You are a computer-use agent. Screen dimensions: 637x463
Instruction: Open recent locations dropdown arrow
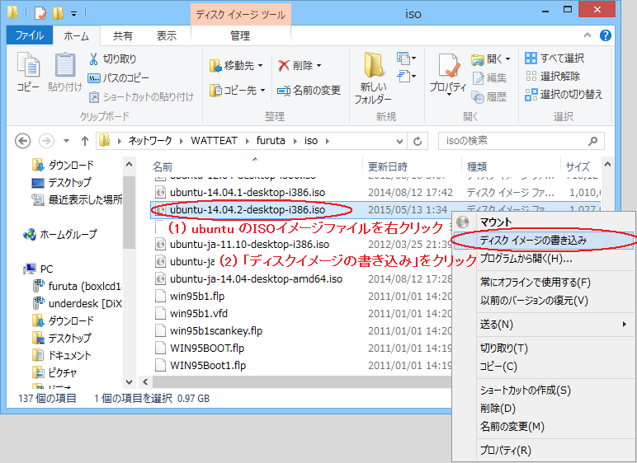click(66, 141)
